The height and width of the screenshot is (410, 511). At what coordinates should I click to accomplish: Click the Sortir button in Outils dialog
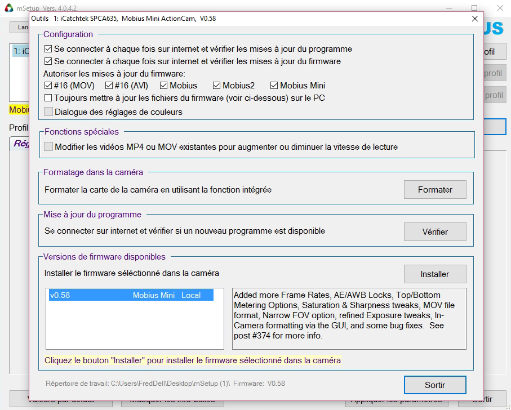[435, 385]
